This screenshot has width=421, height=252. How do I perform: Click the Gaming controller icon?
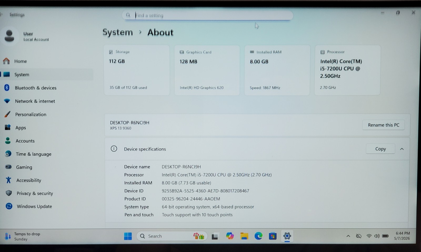coord(8,167)
